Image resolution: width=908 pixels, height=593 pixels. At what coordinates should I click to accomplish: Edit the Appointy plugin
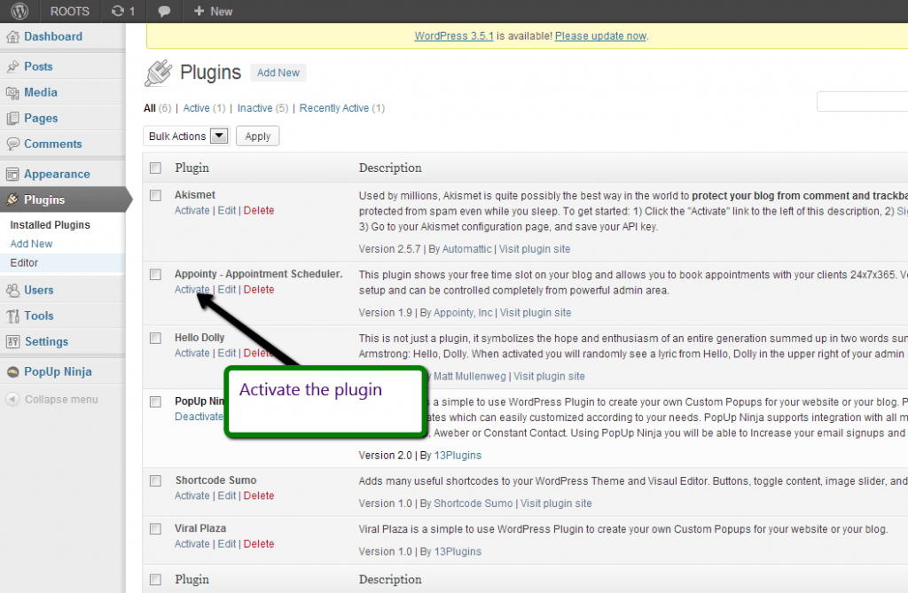[x=227, y=290]
